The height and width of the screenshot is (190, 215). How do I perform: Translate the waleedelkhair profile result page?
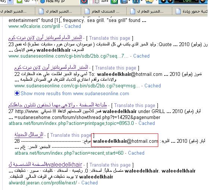point(110,165)
